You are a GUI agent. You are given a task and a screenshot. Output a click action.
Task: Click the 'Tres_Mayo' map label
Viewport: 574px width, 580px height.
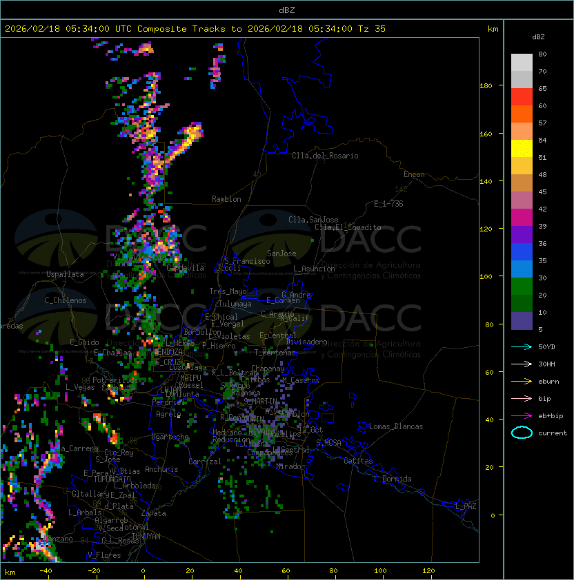click(228, 291)
